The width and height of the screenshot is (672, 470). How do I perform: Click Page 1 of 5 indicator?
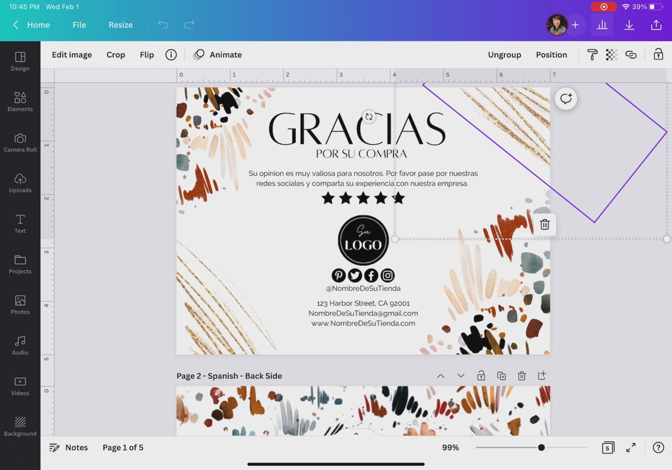pyautogui.click(x=123, y=447)
